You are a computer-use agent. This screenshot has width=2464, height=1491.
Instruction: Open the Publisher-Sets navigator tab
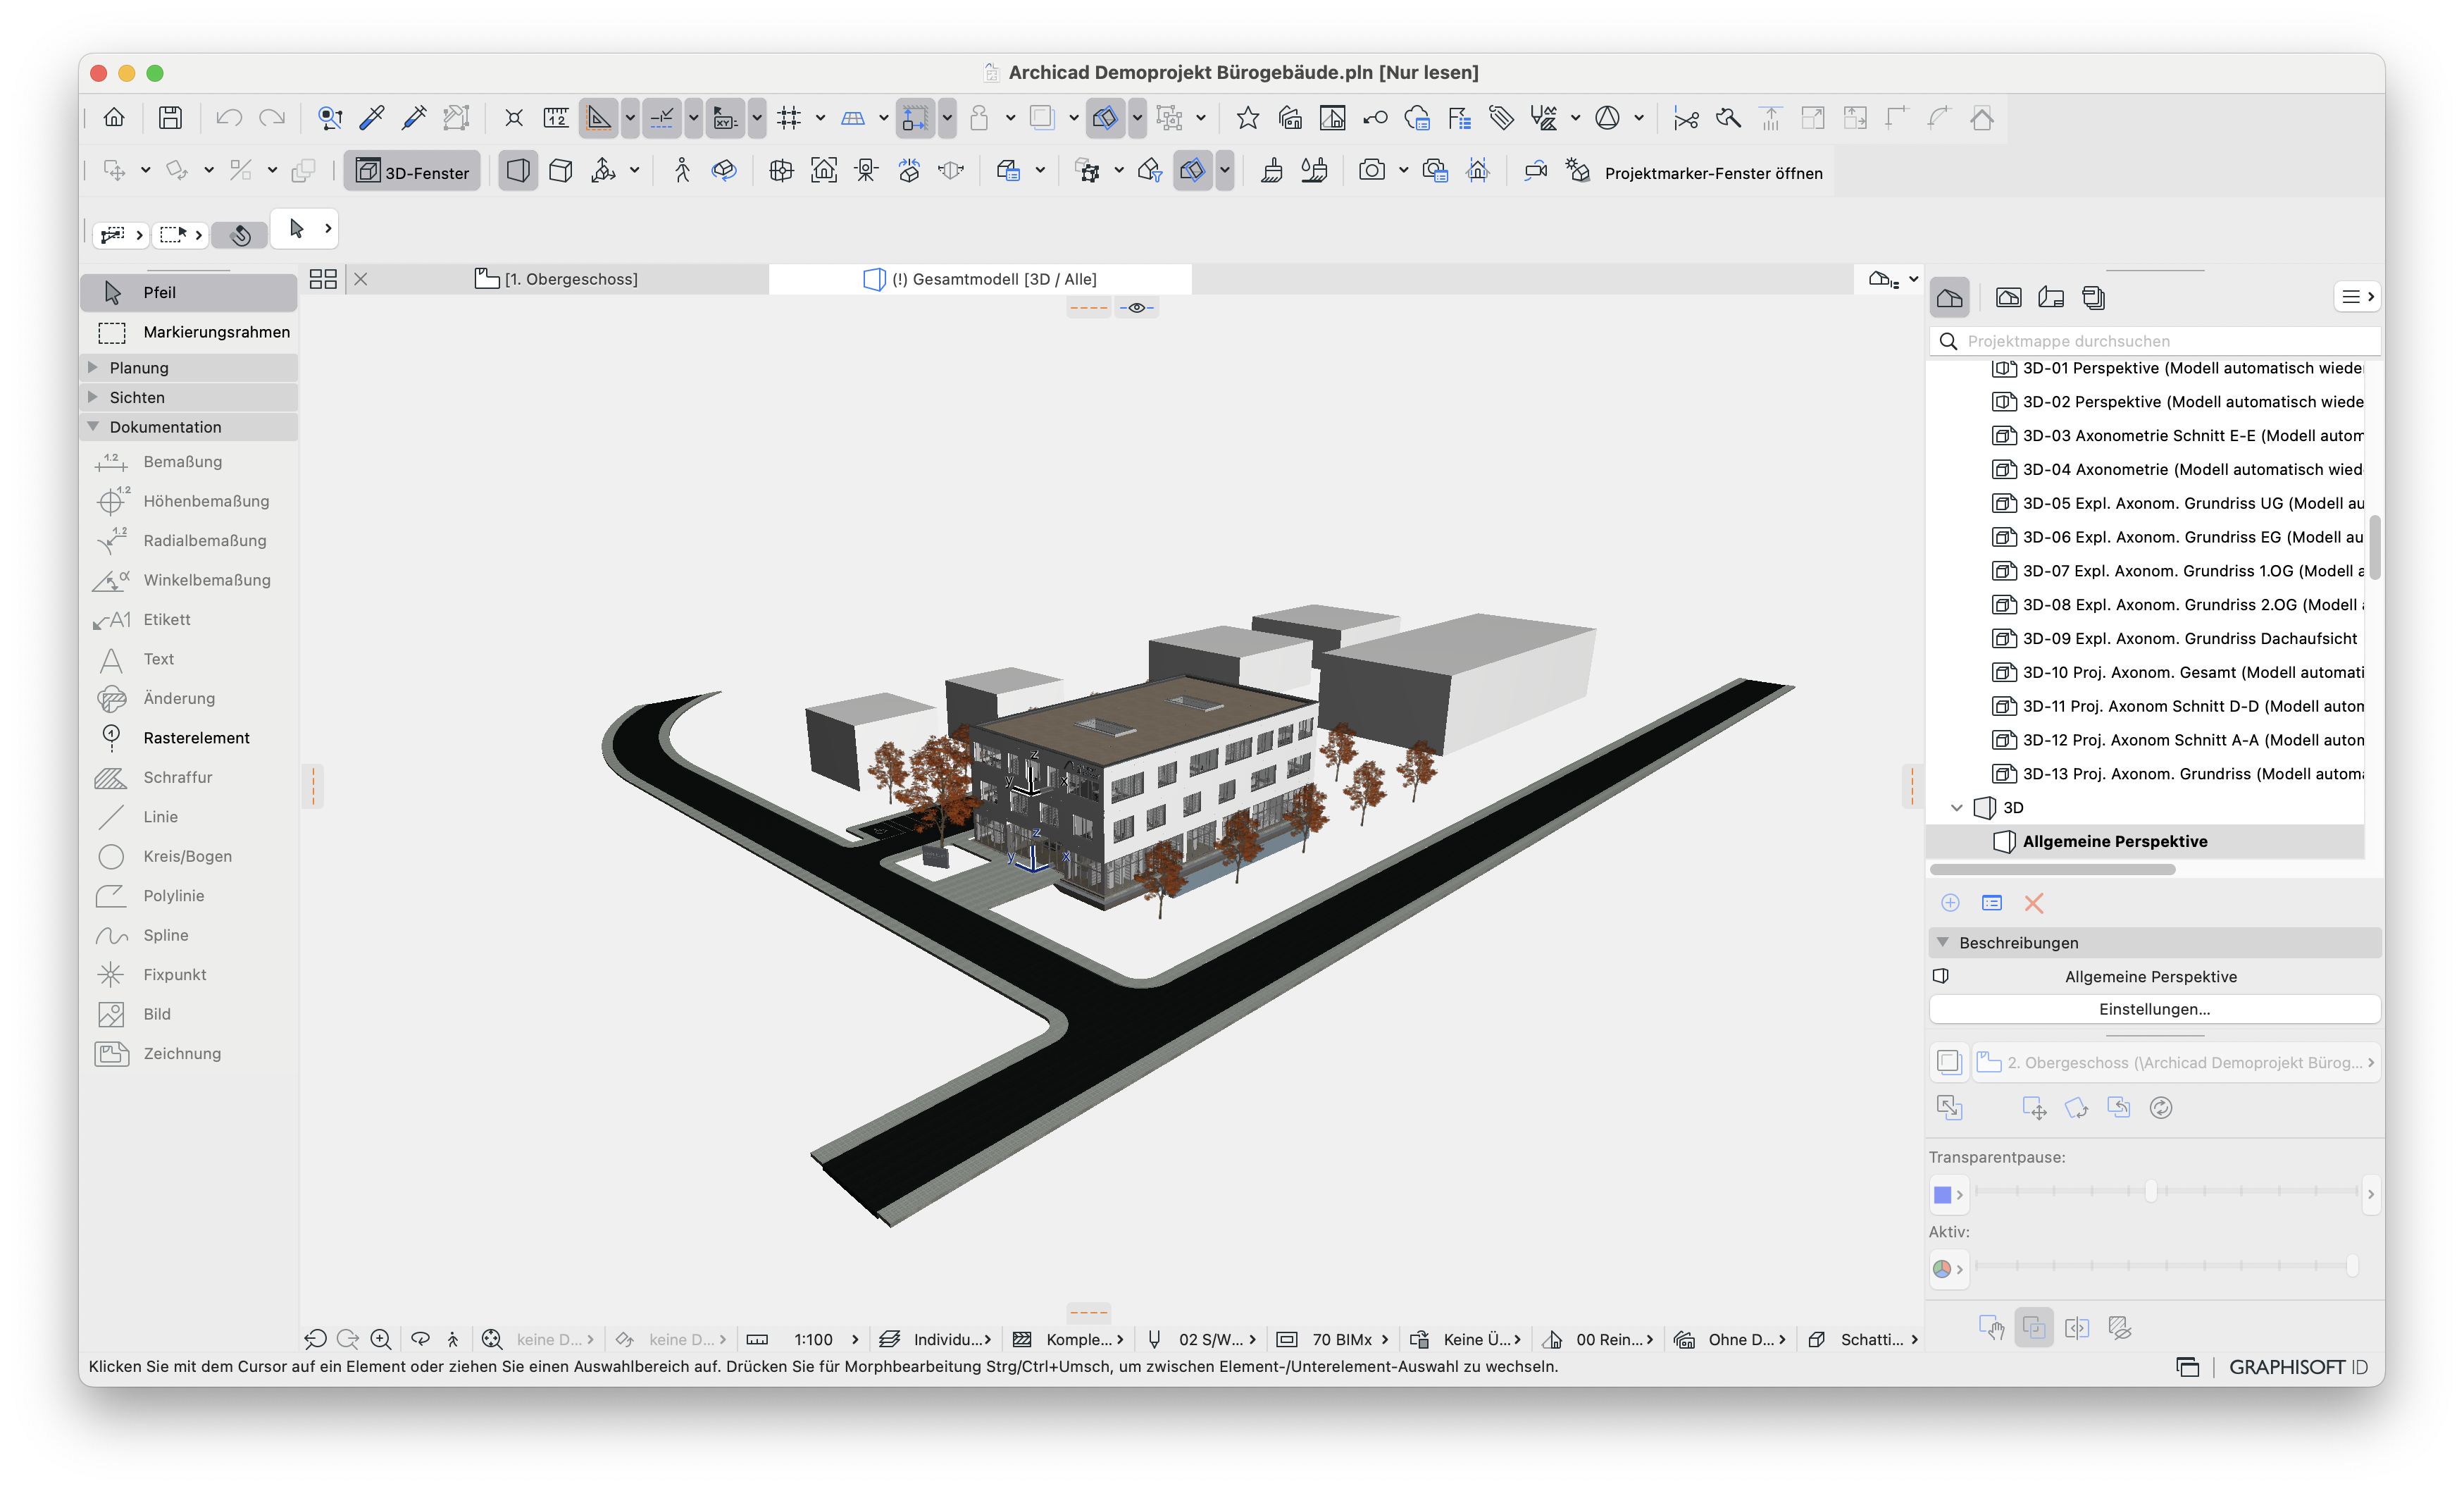click(2093, 297)
